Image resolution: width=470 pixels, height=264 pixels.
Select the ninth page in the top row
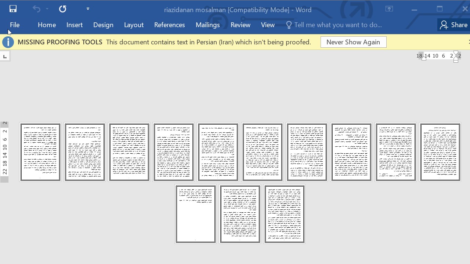(x=396, y=152)
